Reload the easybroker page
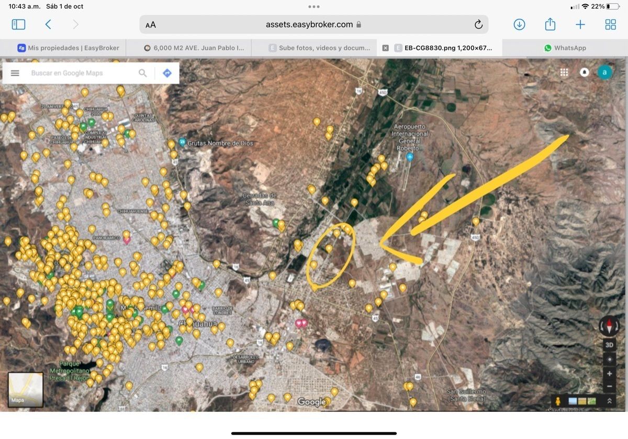The height and width of the screenshot is (439, 628). click(478, 25)
